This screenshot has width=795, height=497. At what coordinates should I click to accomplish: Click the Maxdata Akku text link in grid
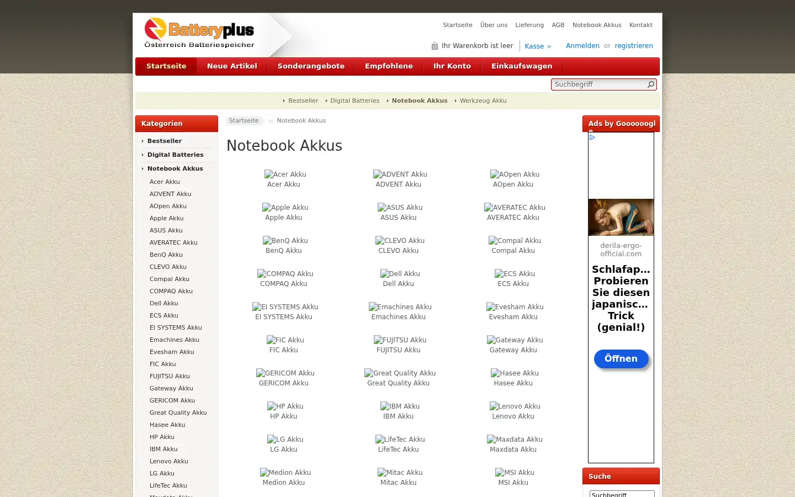point(513,450)
